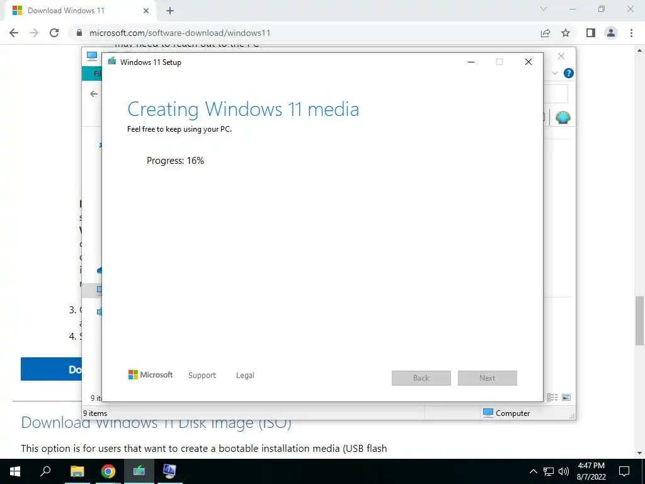Click the seashell icon in File Explorer
The image size is (645, 484).
pyautogui.click(x=562, y=118)
